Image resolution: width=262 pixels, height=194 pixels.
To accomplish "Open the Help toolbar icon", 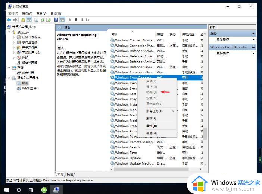I will (56, 20).
